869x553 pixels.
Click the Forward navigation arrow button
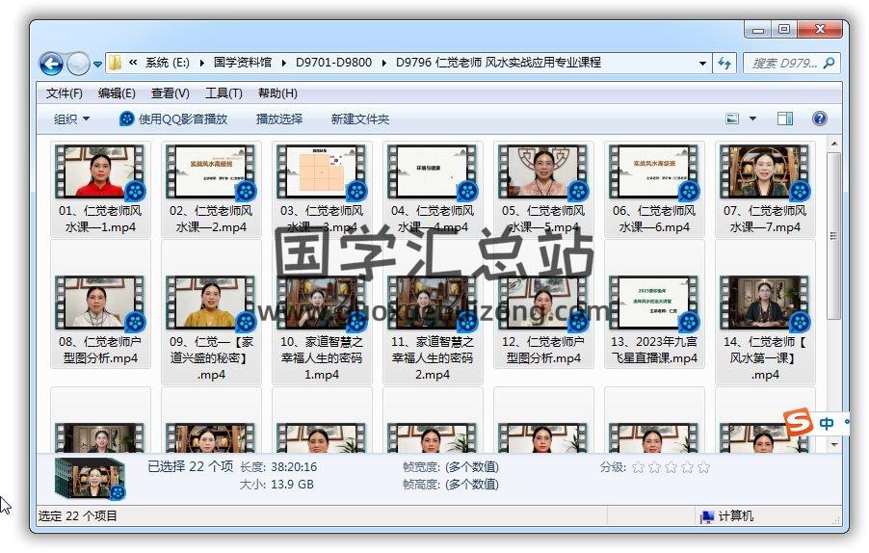pos(78,64)
